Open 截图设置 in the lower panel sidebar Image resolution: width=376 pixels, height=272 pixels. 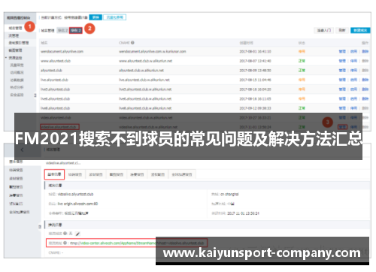coord(16,187)
